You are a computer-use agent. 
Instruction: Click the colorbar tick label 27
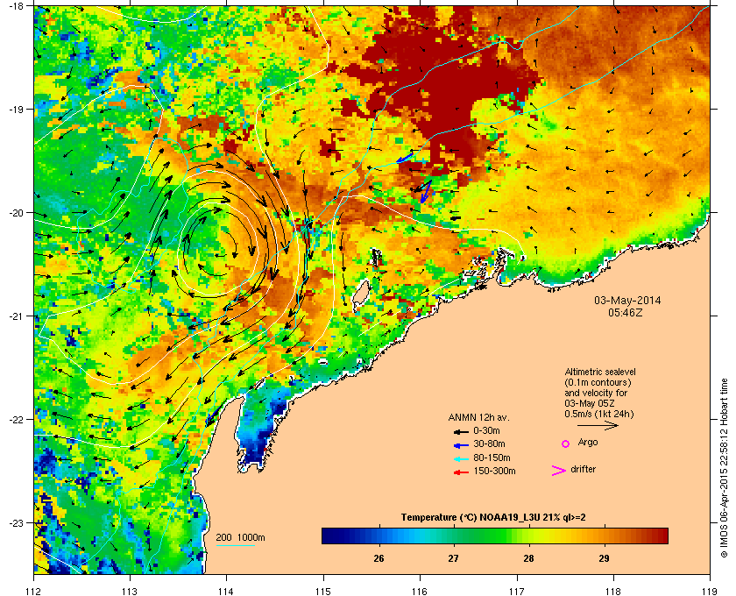click(453, 558)
